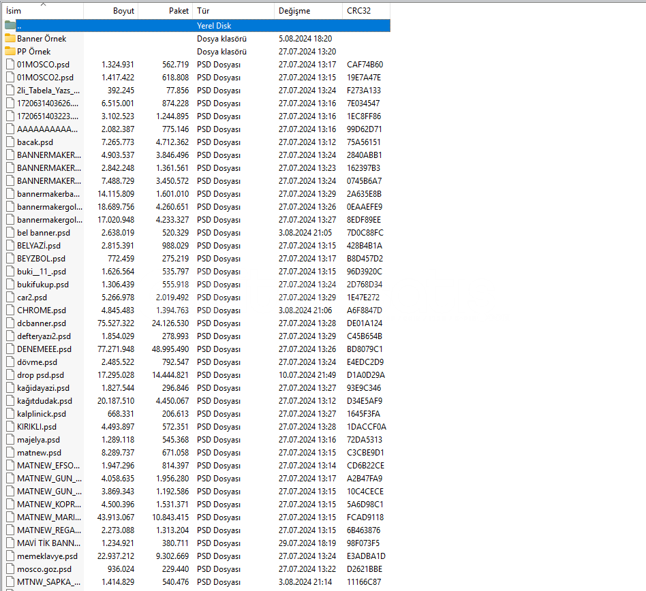646x591 pixels.
Task: Click the file icon of DENEMEEE.psd
Action: 10,349
